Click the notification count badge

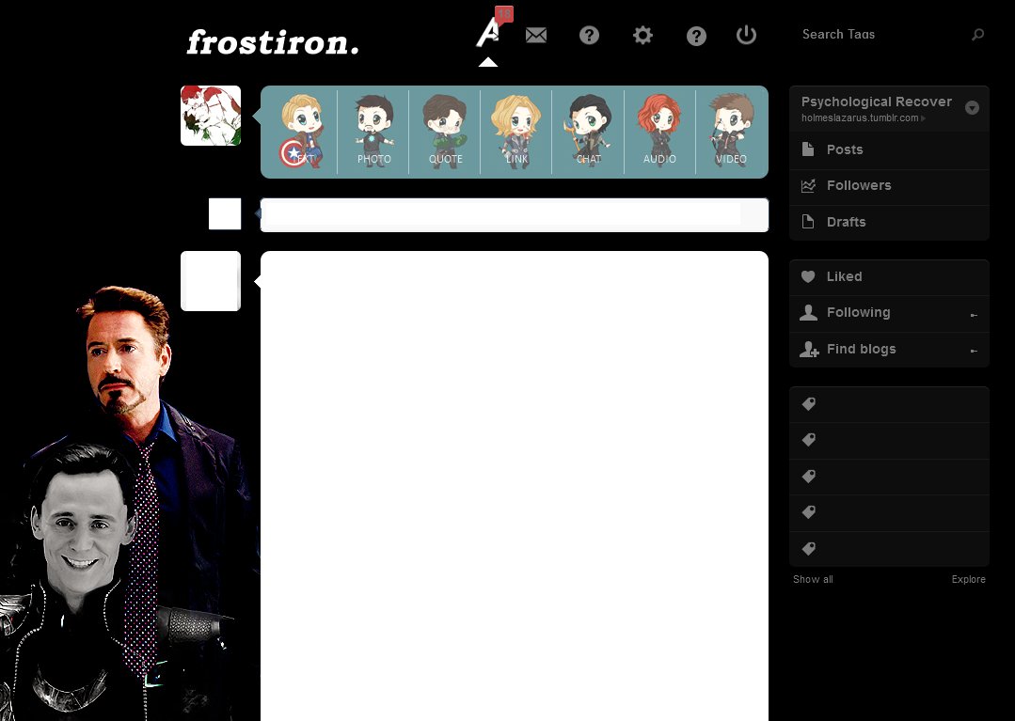(x=503, y=14)
